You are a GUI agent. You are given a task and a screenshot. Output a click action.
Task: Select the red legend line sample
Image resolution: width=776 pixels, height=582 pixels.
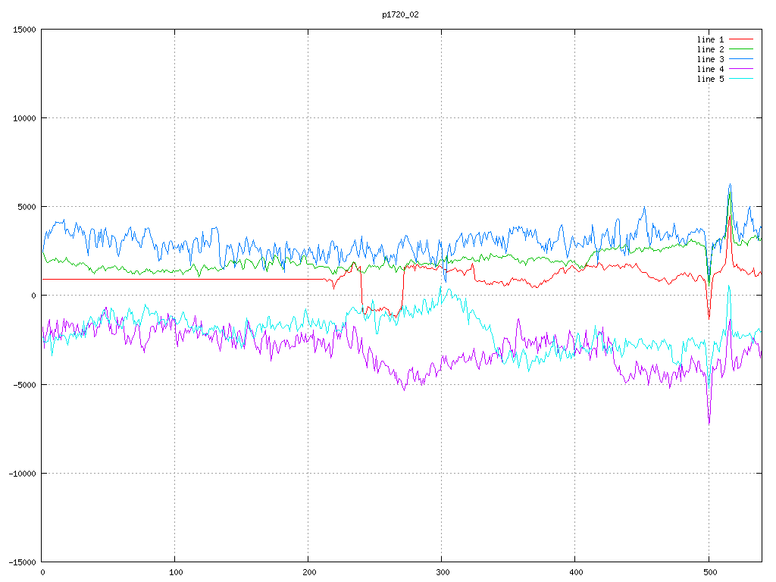(741, 39)
